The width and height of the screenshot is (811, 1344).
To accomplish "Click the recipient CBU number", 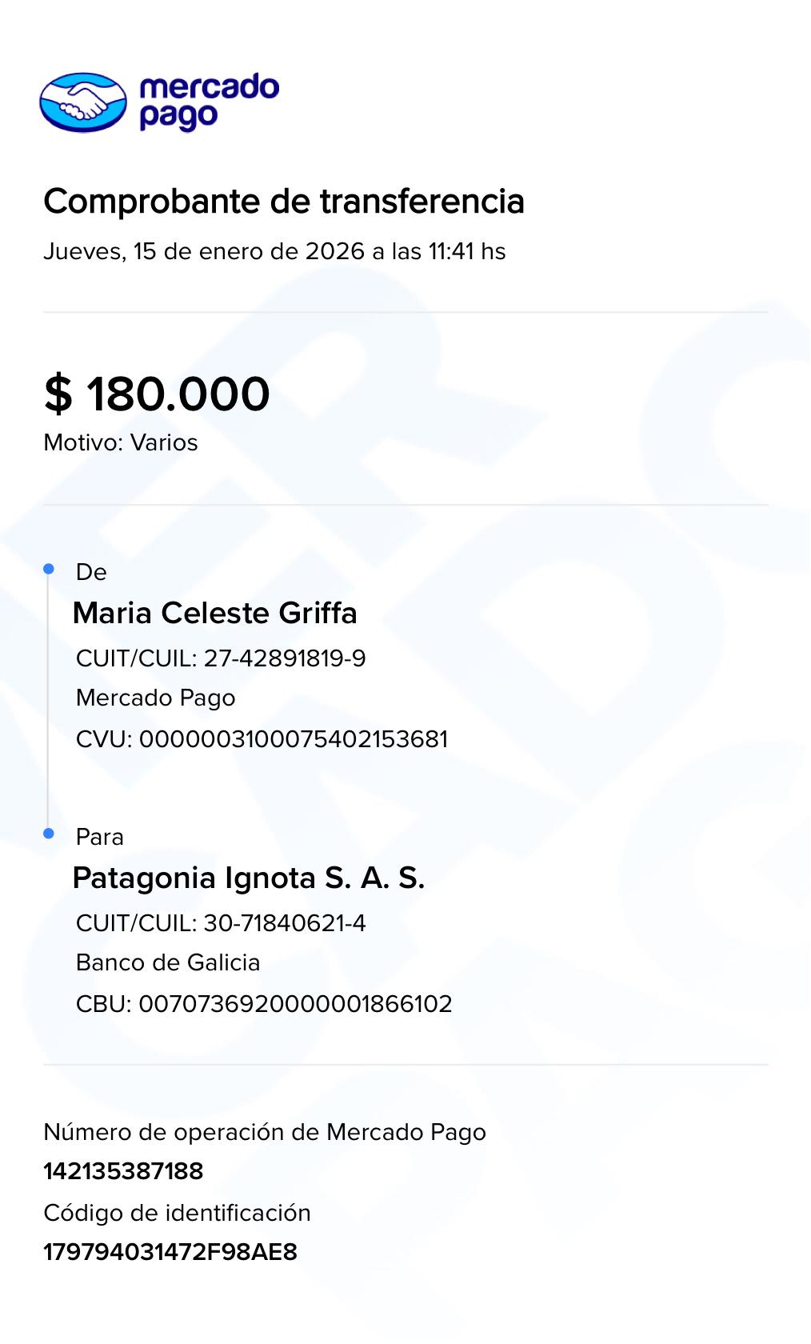I will (x=264, y=1003).
